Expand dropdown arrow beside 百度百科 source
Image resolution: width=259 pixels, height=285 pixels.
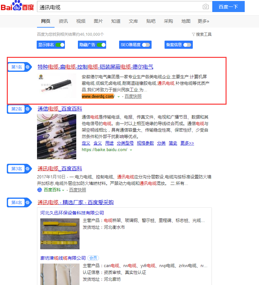point(63,190)
